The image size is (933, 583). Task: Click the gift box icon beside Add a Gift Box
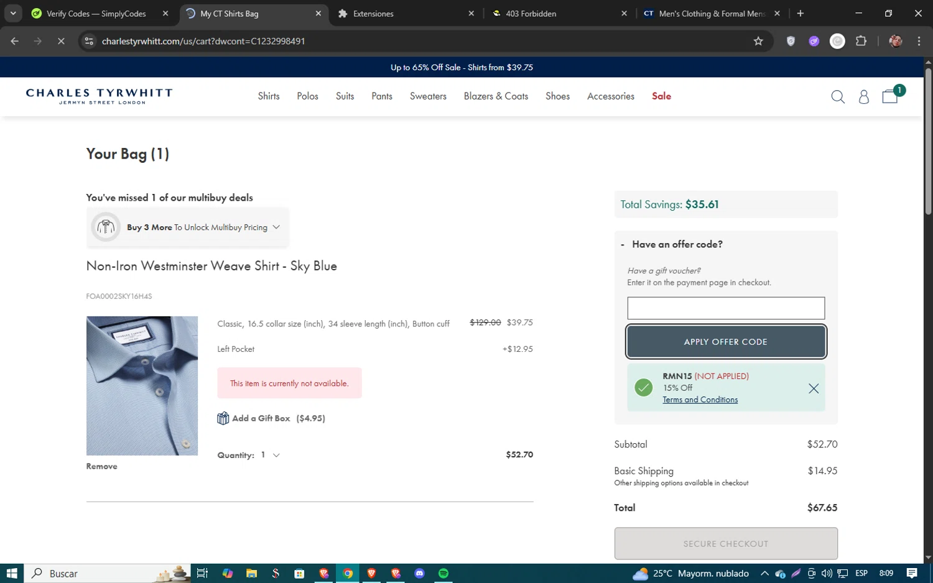(223, 418)
